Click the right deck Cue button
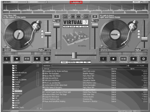Viewport: 150px width, 112px height. 103,59
